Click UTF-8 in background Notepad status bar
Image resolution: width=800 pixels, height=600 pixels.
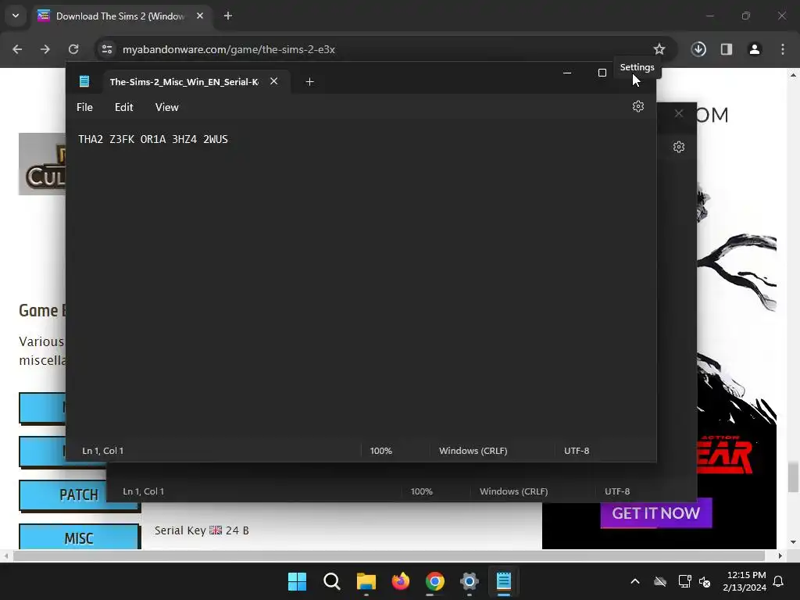pos(617,491)
